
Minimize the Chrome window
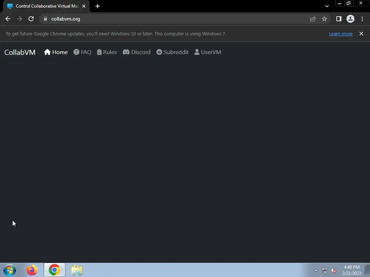[340, 3]
